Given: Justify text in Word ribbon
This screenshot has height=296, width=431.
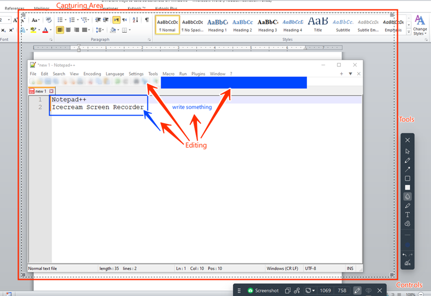Looking at the screenshot, I should pyautogui.click(x=85, y=30).
